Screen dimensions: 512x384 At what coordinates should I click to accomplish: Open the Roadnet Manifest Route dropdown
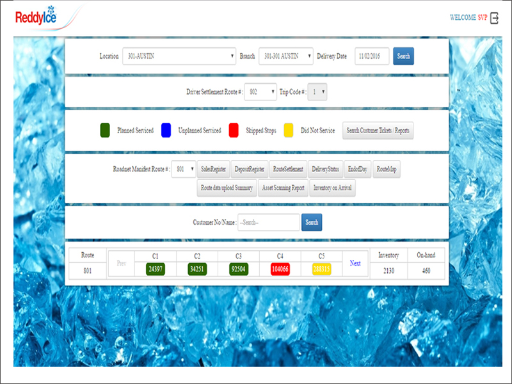pos(184,169)
